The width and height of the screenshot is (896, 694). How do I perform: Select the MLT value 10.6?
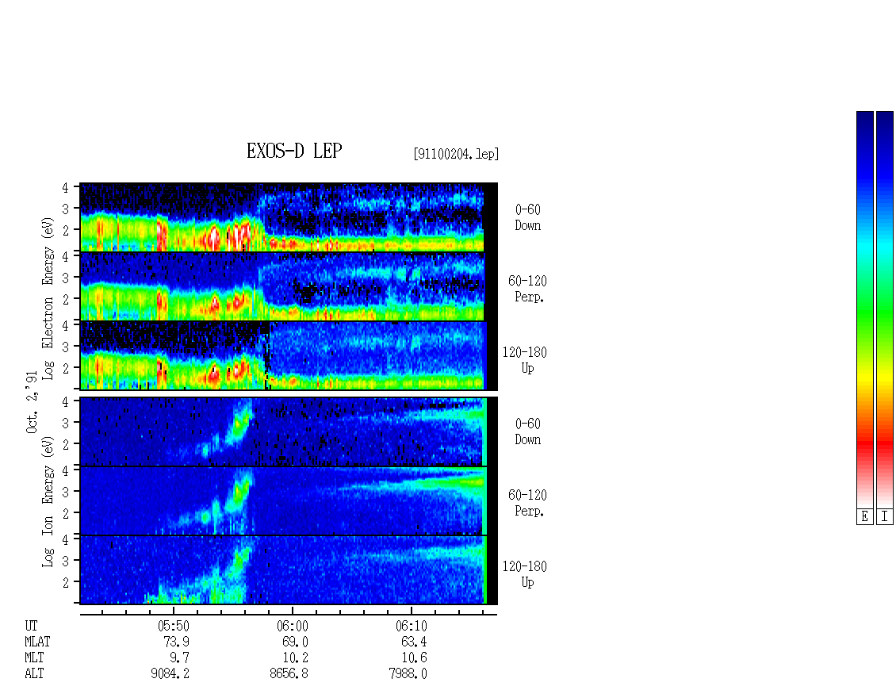414,658
